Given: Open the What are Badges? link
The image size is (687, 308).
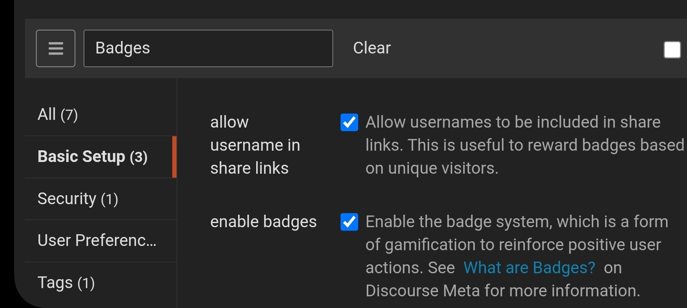Looking at the screenshot, I should (x=529, y=268).
